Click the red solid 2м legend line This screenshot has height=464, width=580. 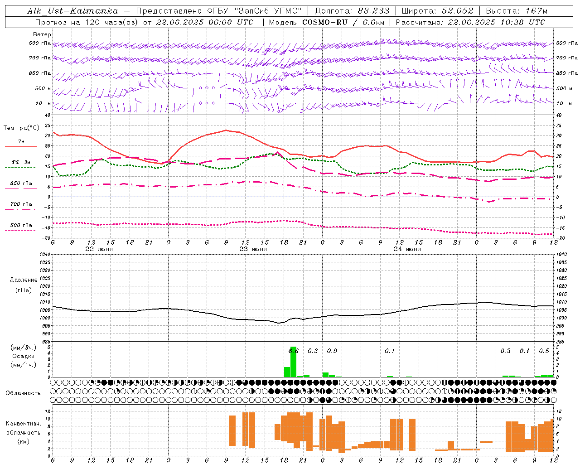pyautogui.click(x=21, y=147)
